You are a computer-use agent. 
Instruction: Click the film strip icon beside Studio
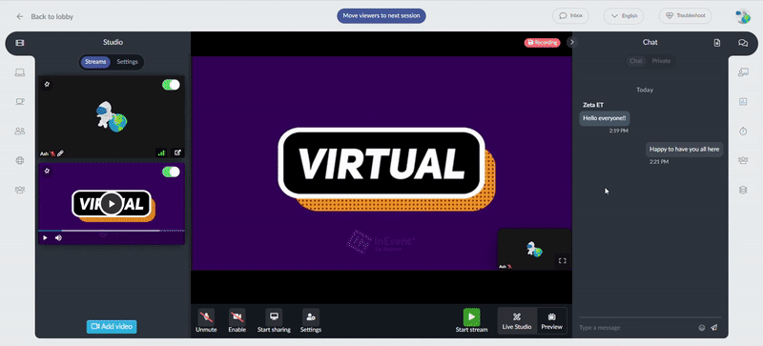(x=19, y=43)
